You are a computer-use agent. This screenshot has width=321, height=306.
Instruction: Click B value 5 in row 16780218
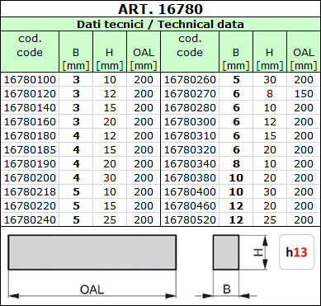tap(76, 192)
